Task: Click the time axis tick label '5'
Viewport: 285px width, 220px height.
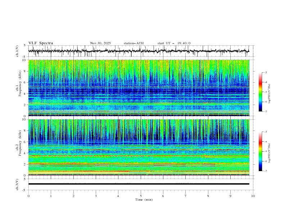Action: click(x=141, y=196)
